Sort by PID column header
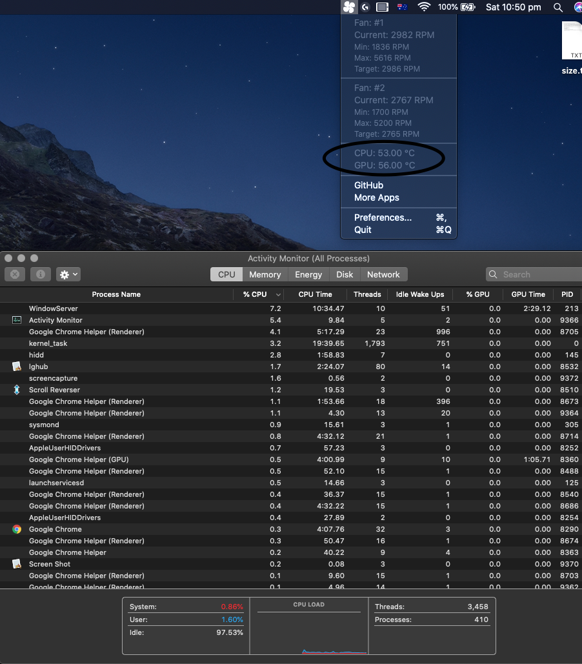The height and width of the screenshot is (664, 582). [567, 294]
